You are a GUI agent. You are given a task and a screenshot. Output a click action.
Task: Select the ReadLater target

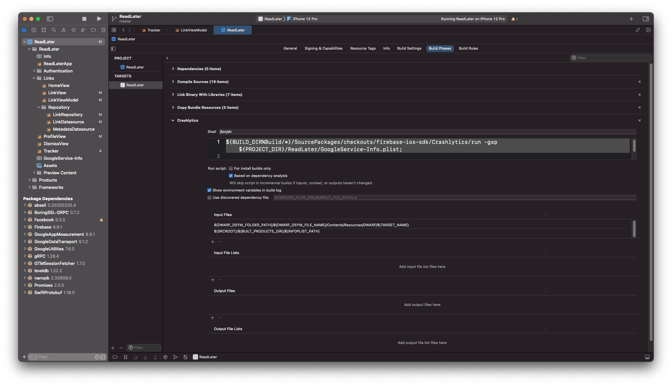tap(136, 85)
